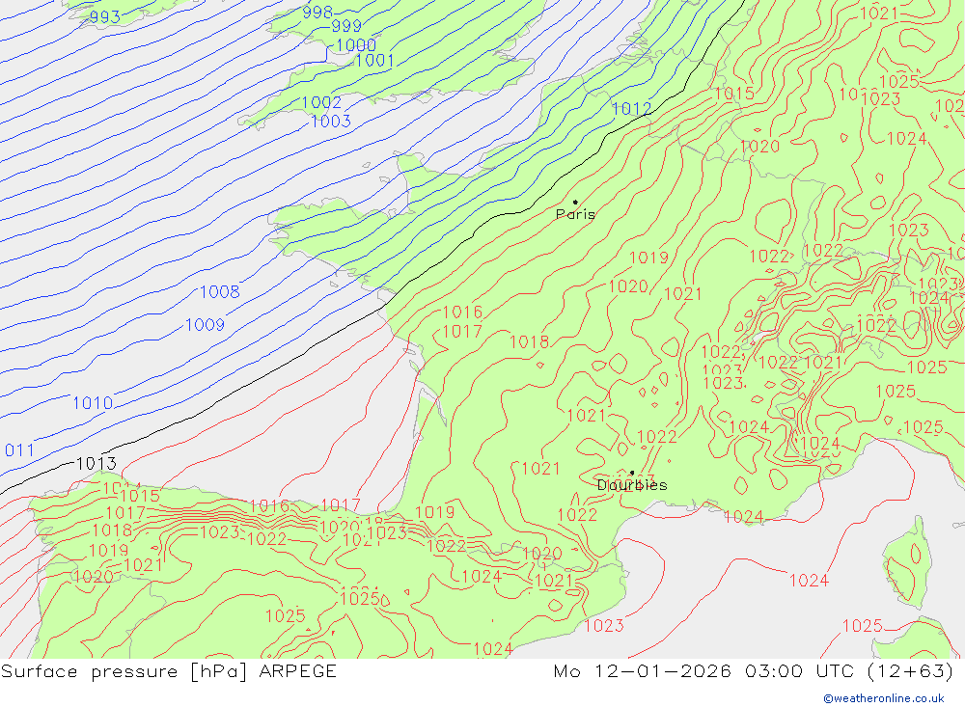
Task: Click the red 1025 label near Sardinia
Action: tap(862, 626)
